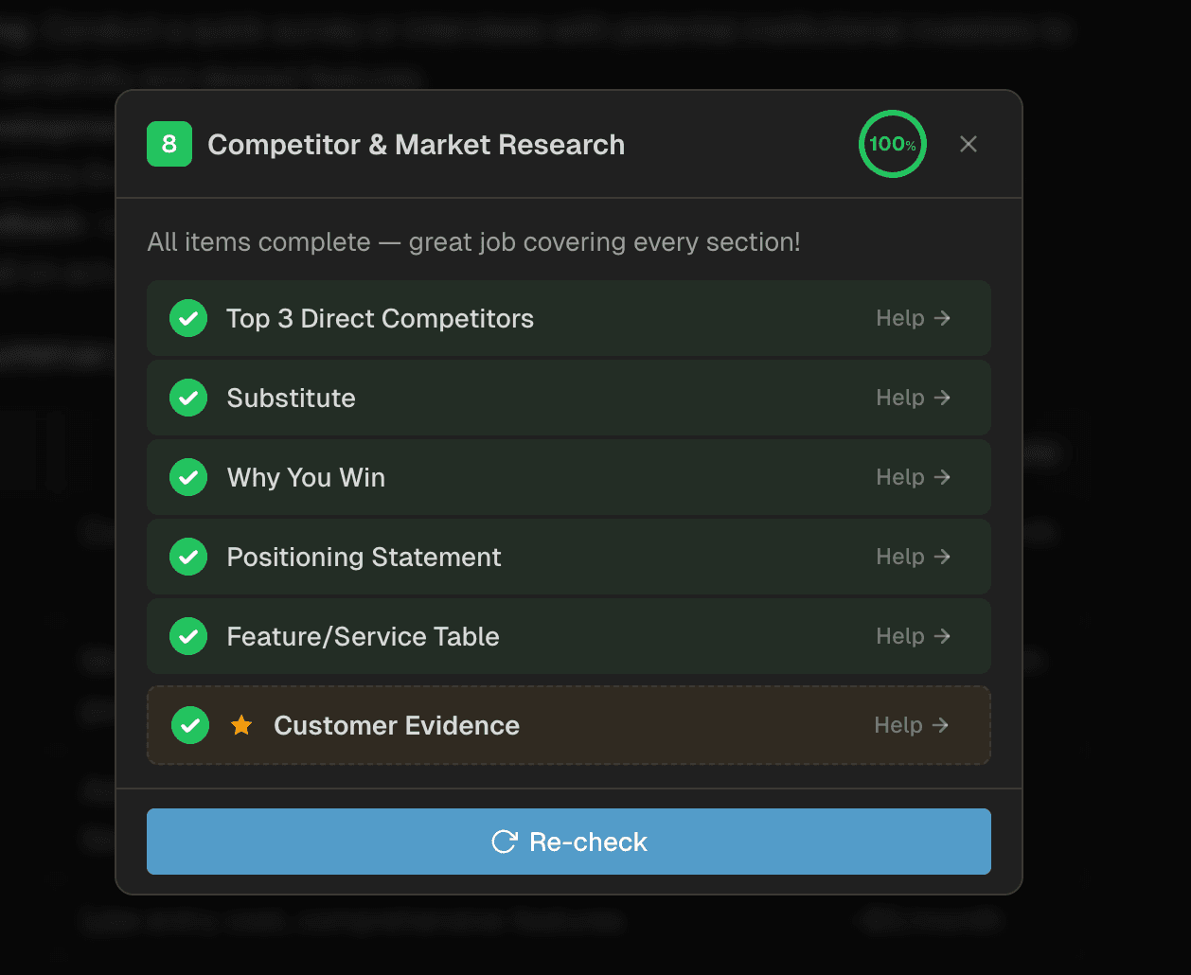The image size is (1191, 975).
Task: Click the number 8 badge in the header
Action: point(169,144)
